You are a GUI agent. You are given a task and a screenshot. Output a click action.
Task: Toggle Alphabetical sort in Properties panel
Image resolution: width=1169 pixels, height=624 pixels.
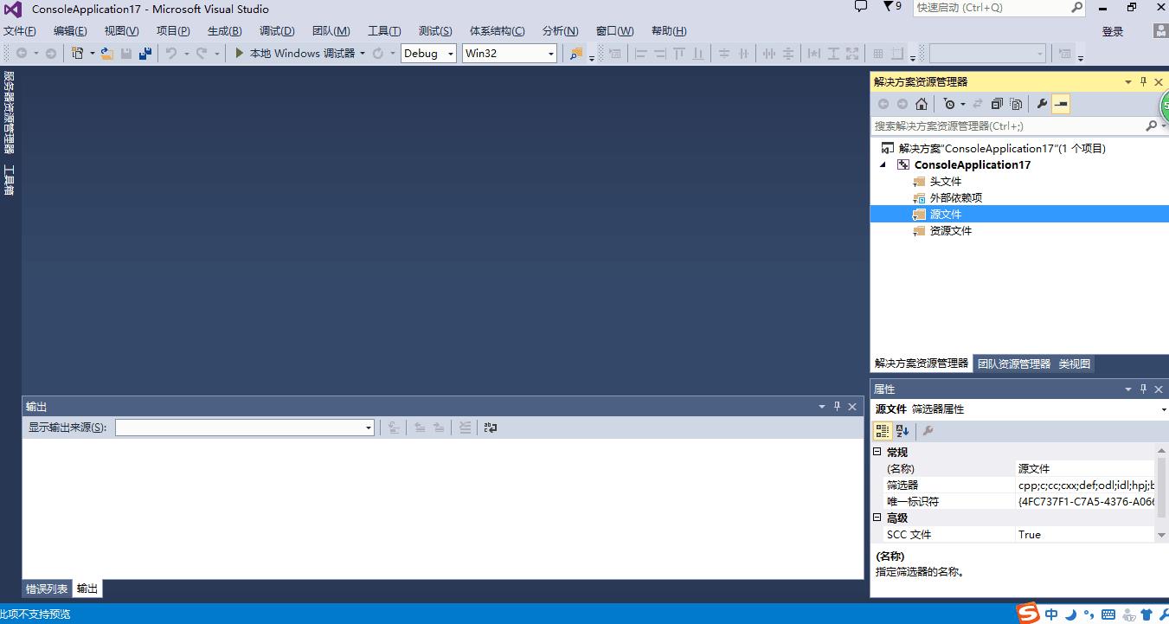(x=902, y=431)
